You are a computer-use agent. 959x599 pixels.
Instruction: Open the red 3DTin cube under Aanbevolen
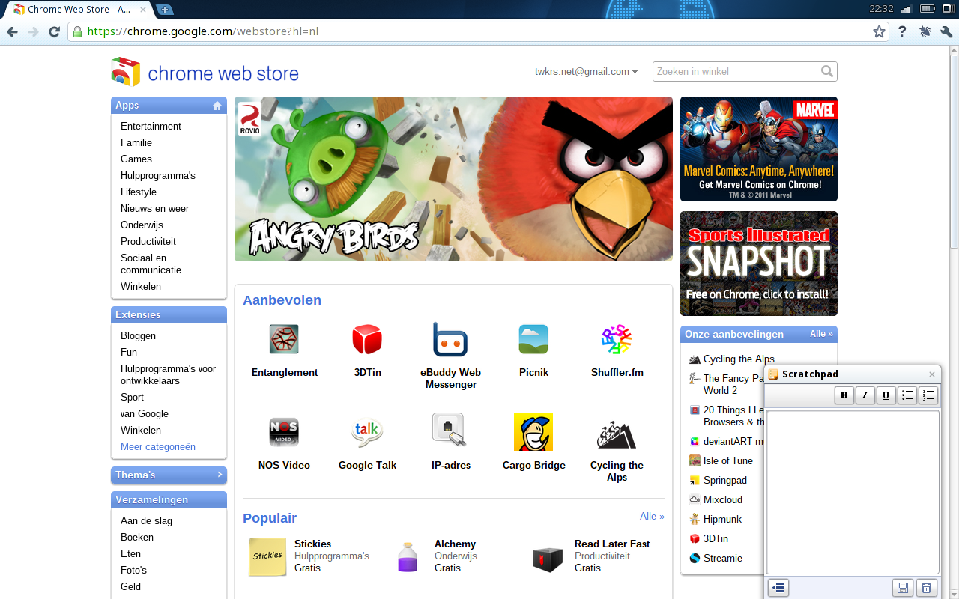(x=367, y=339)
